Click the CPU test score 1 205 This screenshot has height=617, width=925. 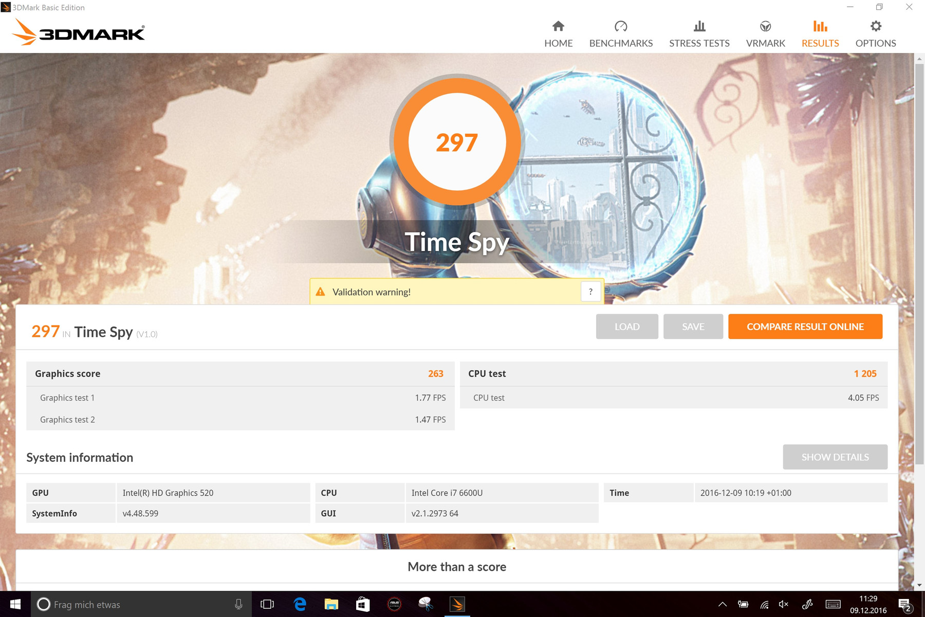865,374
